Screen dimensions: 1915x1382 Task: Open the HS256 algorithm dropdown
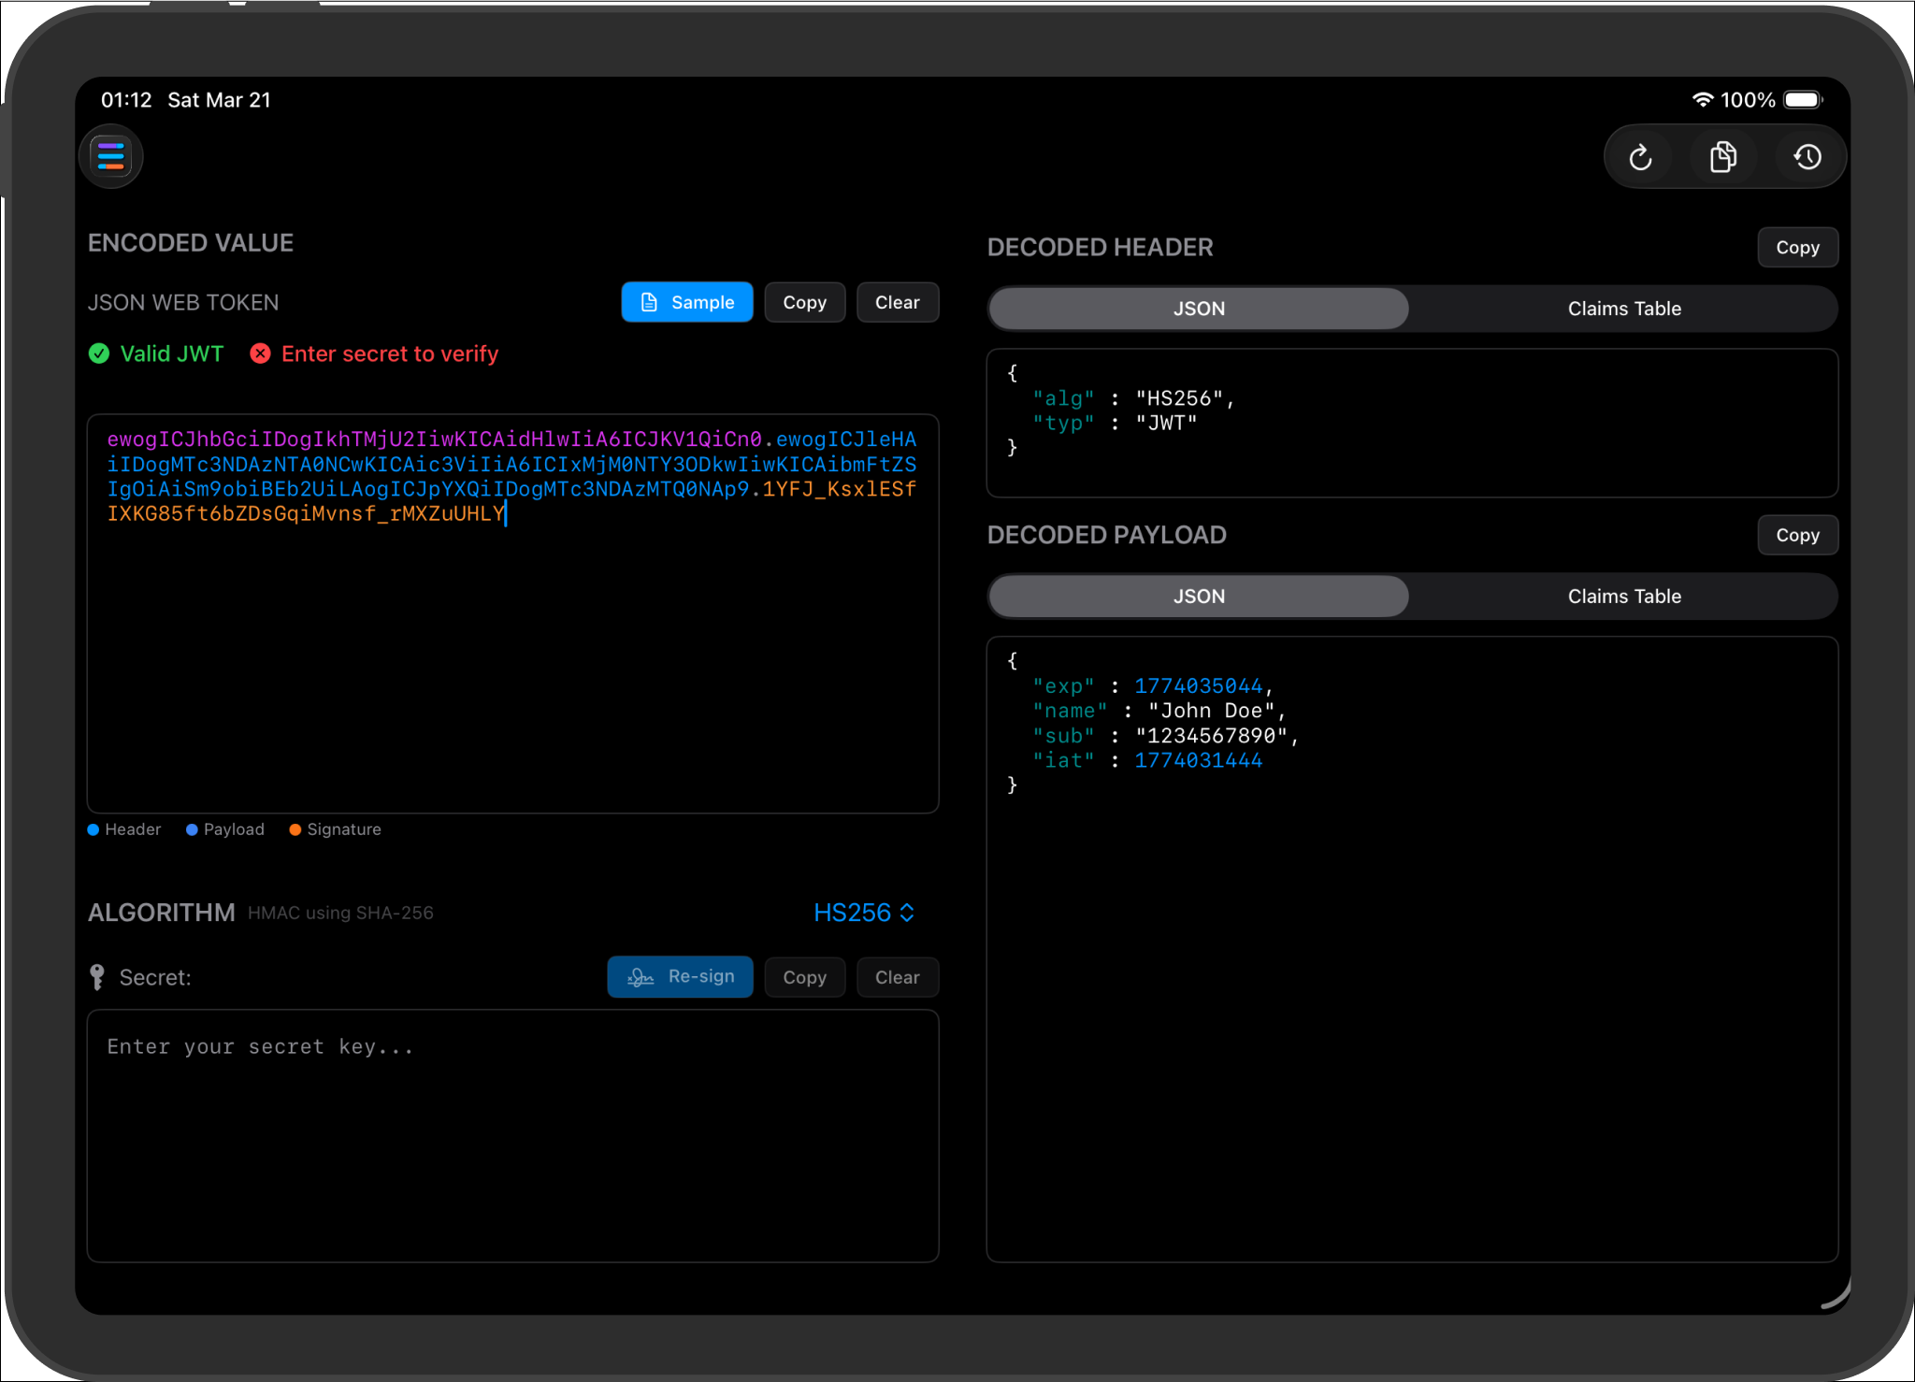coord(862,913)
